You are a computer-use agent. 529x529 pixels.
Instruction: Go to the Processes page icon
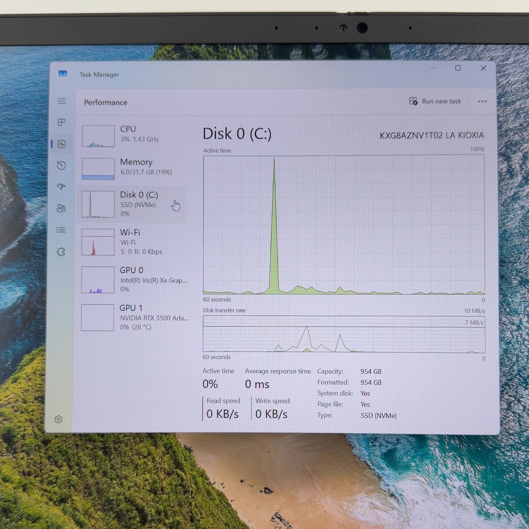[62, 122]
